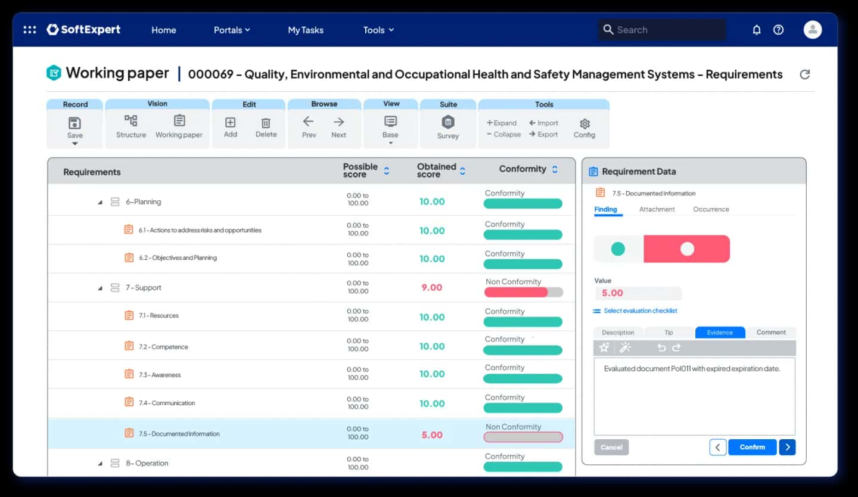This screenshot has width=858, height=497.
Task: Collapse the 7–Support tree node
Action: pos(100,288)
